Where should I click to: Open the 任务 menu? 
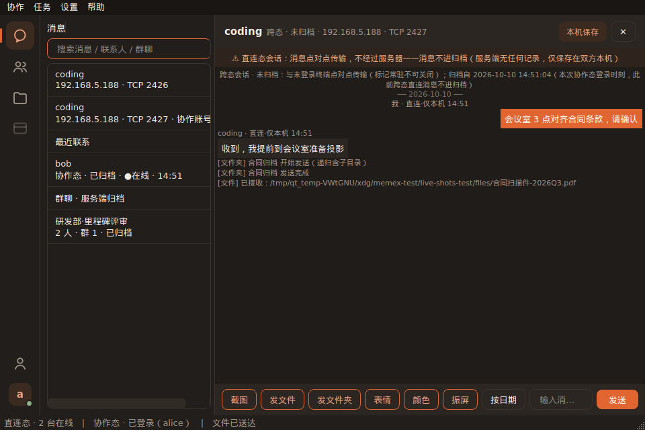(x=42, y=7)
